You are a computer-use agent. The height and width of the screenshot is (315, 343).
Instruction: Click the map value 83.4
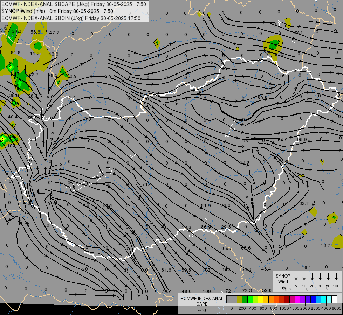(x=71, y=97)
